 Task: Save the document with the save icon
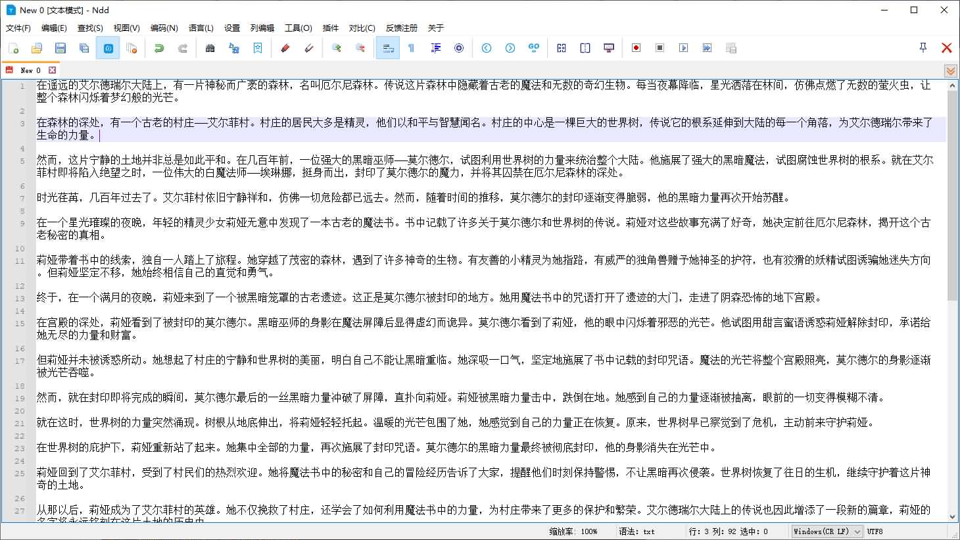60,47
